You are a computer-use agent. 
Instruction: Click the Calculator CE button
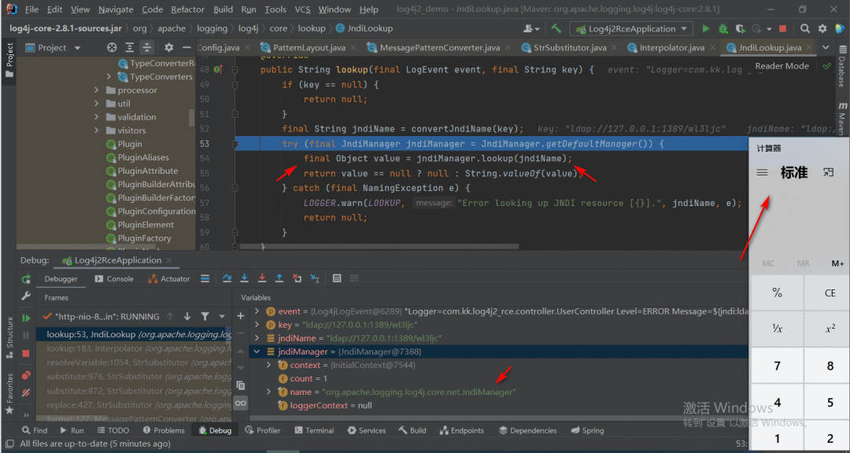tap(830, 293)
